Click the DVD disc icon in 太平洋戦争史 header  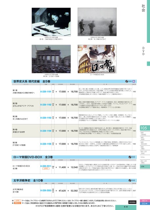click(130, 180)
